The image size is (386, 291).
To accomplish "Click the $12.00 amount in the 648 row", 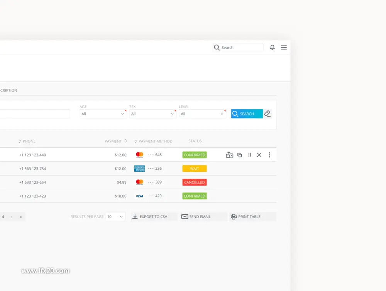I will [120, 155].
